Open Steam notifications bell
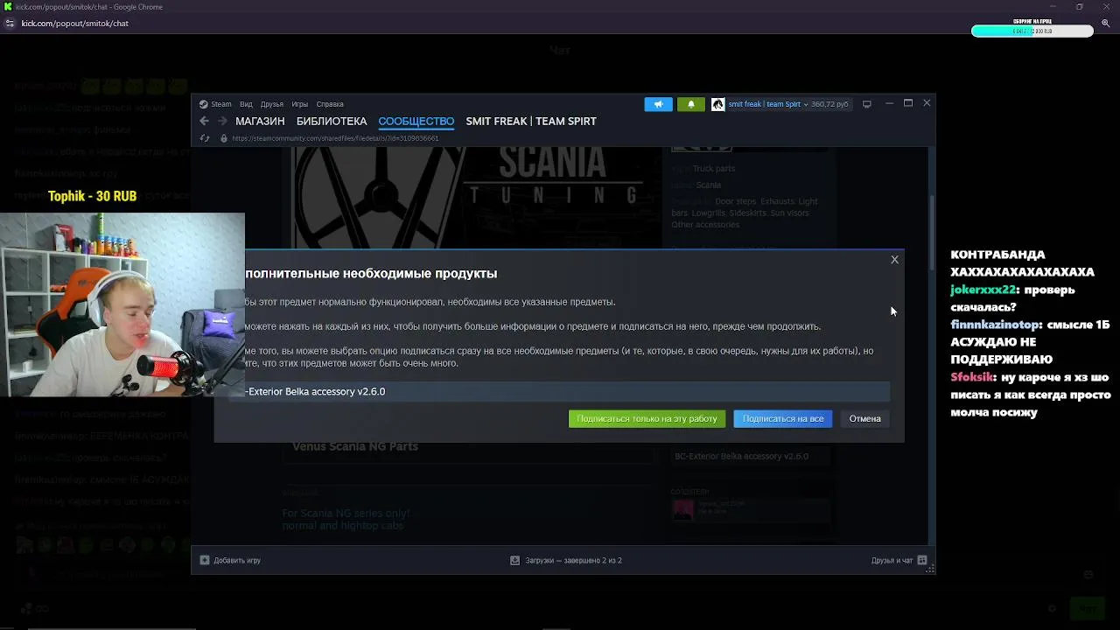The image size is (1120, 630). pos(690,104)
